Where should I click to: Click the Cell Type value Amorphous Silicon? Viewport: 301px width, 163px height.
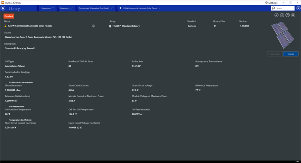tap(15, 66)
